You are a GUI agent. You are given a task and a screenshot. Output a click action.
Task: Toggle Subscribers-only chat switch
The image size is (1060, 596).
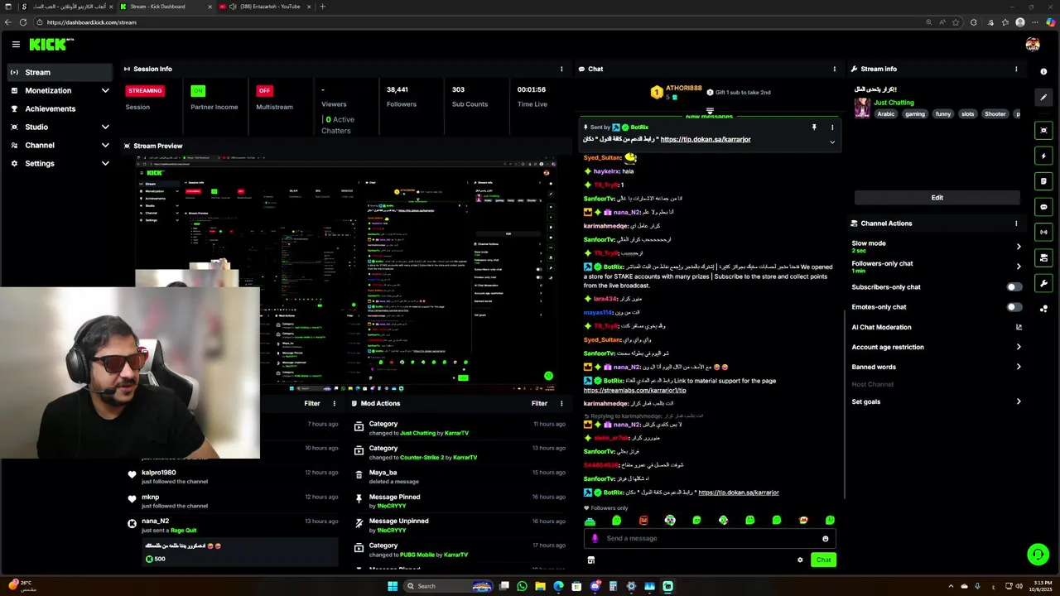pyautogui.click(x=1014, y=287)
